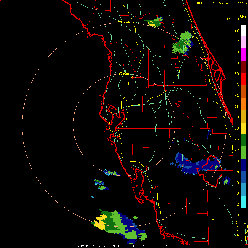Click the 30 value on the scale
This screenshot has height=248, width=248.
[x=237, y=128]
